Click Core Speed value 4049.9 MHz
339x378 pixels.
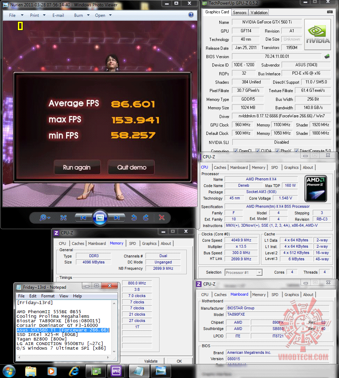click(x=241, y=240)
